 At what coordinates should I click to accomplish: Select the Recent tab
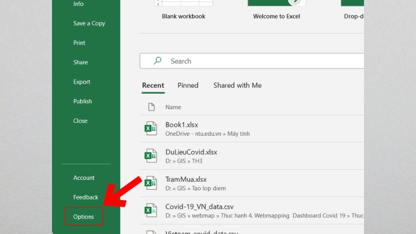coord(153,85)
